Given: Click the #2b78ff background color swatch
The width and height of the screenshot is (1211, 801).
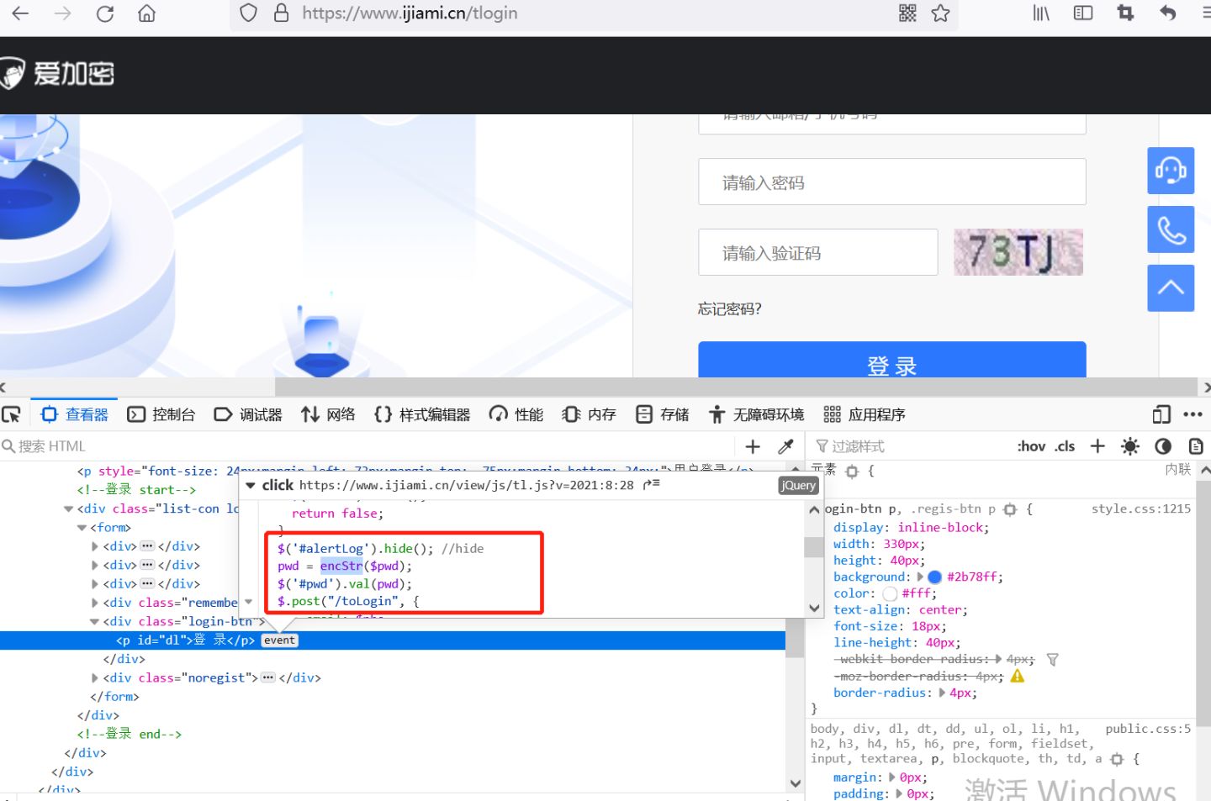Looking at the screenshot, I should pyautogui.click(x=934, y=577).
